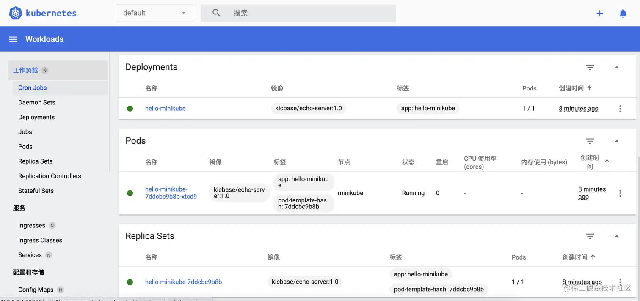
Task: Sort Pods by 创建时间 arrow
Action: coord(607,162)
